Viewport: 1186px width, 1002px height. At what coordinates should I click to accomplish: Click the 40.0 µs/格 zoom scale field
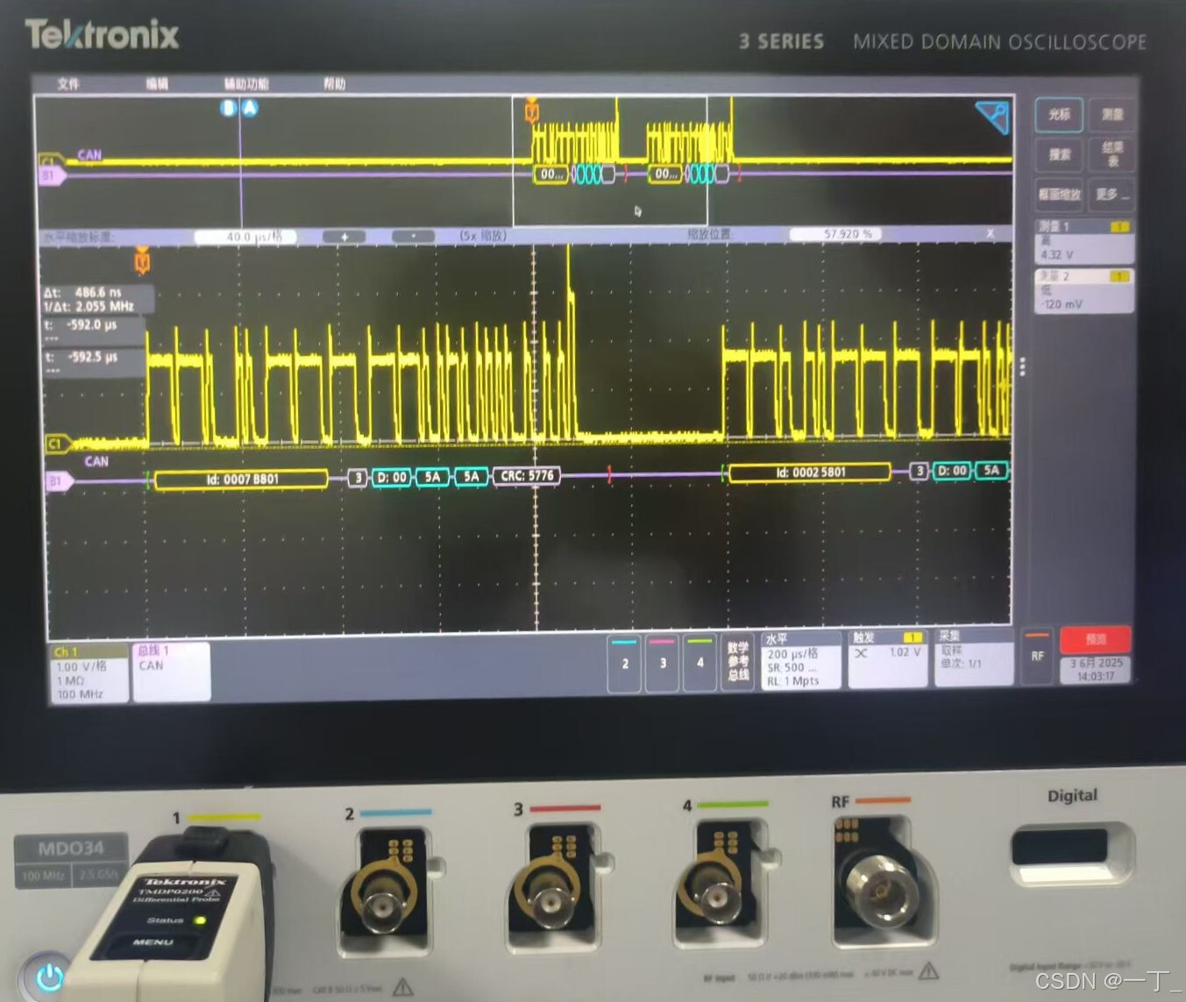pos(245,237)
